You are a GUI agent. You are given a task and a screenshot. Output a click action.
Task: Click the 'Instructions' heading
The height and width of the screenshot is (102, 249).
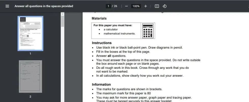(102, 43)
